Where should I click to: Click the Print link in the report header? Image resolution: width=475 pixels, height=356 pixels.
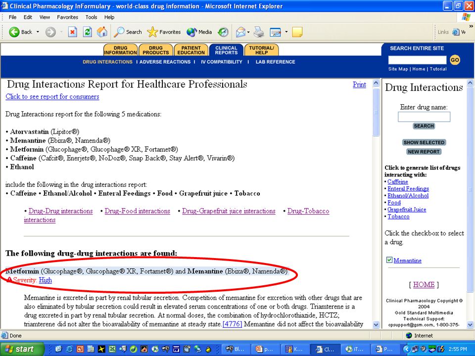coord(359,85)
